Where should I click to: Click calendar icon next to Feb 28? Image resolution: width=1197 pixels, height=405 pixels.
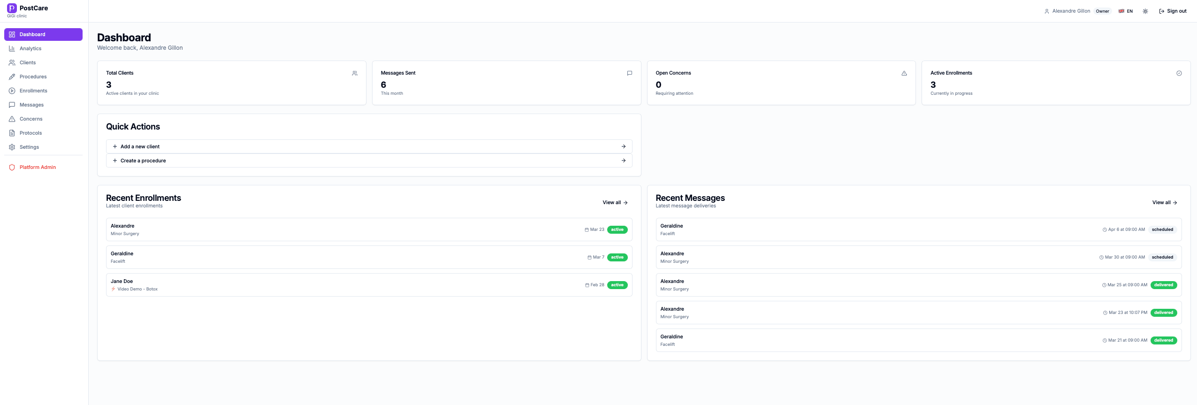[x=587, y=285]
